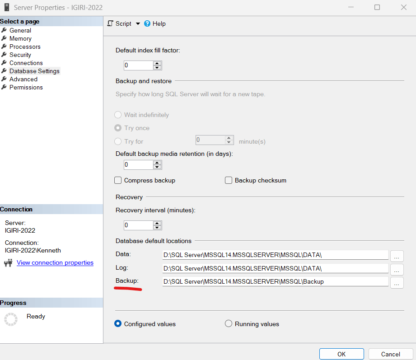Browse for the Data default location
This screenshot has height=360, width=416.
(x=397, y=256)
